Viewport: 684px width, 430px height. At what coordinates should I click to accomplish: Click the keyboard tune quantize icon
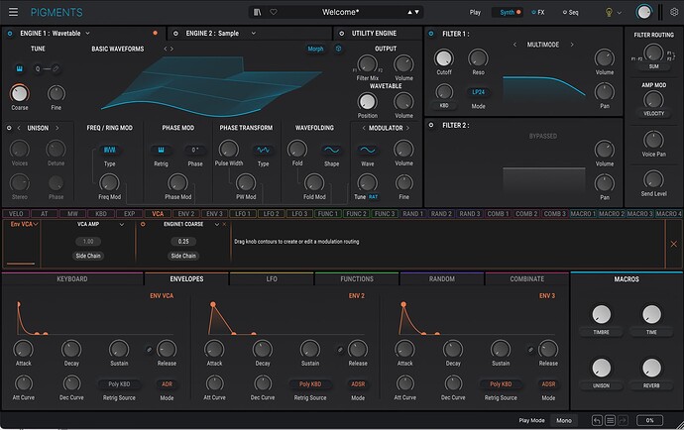20,68
